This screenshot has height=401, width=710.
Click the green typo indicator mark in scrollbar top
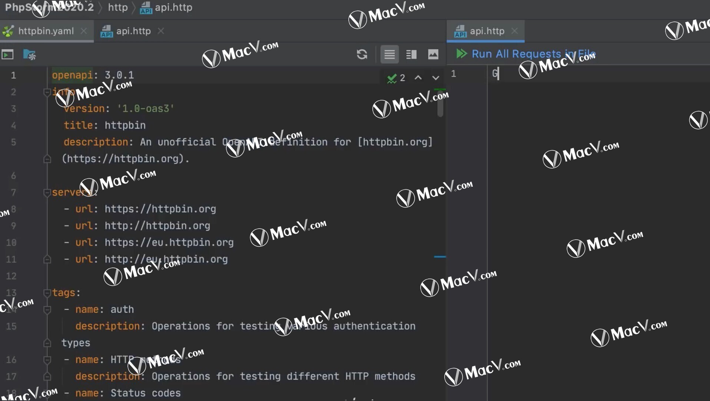440,89
